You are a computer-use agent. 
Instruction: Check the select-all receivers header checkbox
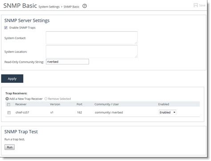pyautogui.click(x=8, y=105)
